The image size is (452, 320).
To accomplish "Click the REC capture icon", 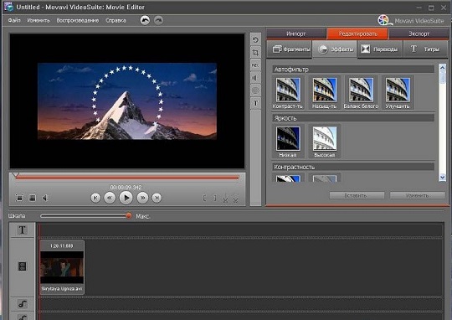I will tap(255, 65).
